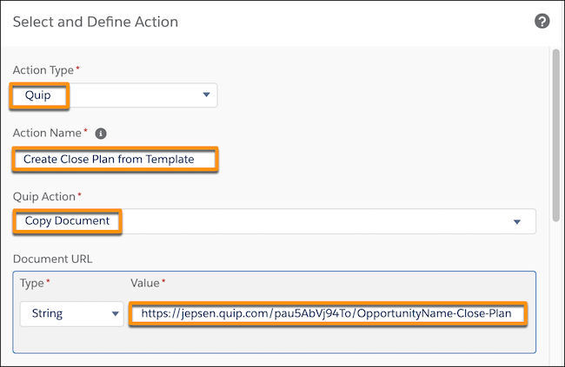Open the help question mark icon
Screen dimensions: 565x367
542,21
